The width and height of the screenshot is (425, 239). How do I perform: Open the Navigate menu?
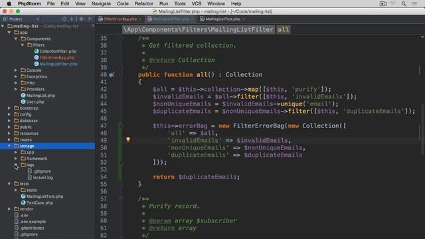[101, 3]
